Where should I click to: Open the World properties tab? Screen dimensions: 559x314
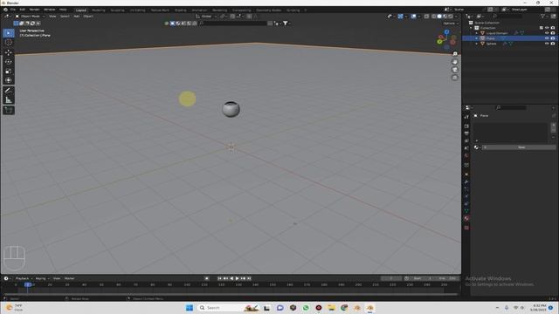click(466, 156)
